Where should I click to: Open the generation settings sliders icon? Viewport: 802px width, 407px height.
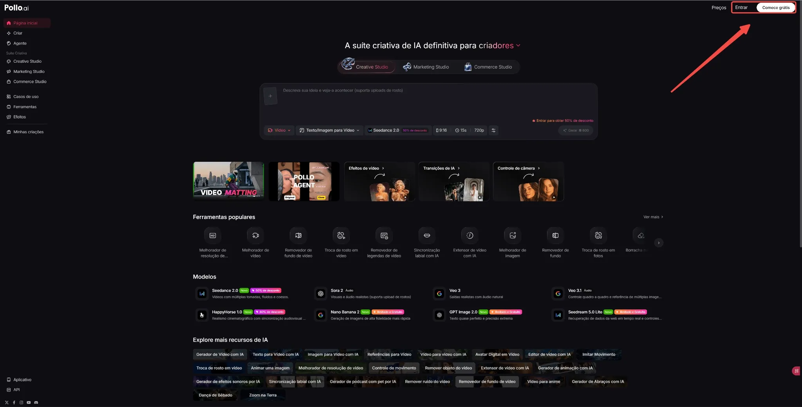pyautogui.click(x=493, y=130)
